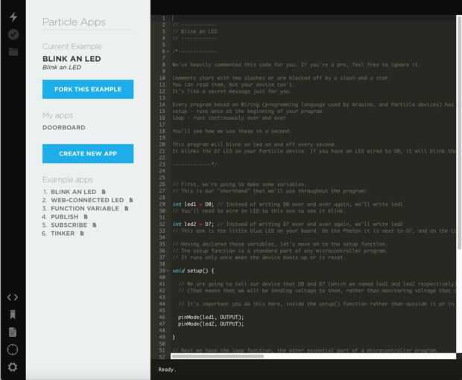The width and height of the screenshot is (462, 380).
Task: Open the Devices target icon
Action: [13, 350]
